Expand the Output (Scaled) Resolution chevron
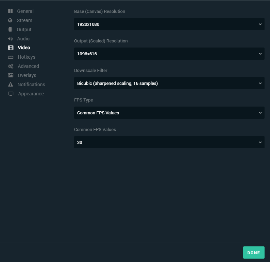270x262 pixels. coord(260,54)
